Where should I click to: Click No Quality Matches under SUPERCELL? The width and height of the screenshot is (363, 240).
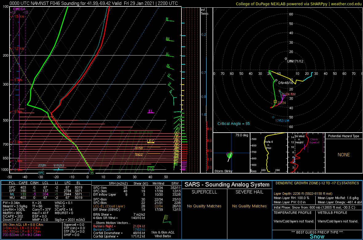(204, 206)
